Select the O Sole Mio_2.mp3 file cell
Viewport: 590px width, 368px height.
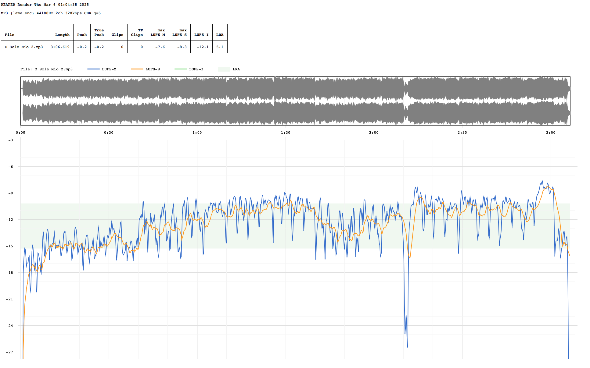(x=24, y=47)
